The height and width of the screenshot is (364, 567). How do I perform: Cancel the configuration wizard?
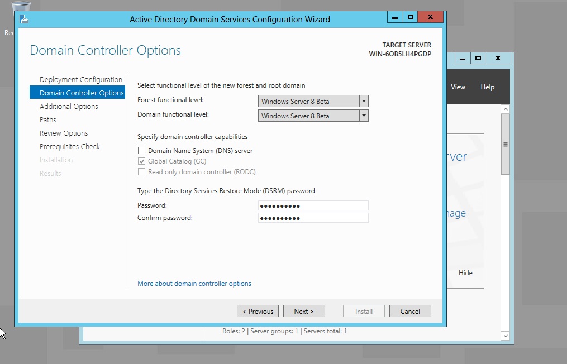pyautogui.click(x=410, y=311)
